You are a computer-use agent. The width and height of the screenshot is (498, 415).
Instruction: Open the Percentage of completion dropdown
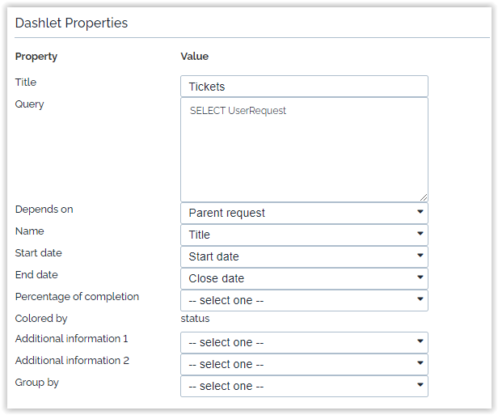pyautogui.click(x=304, y=300)
